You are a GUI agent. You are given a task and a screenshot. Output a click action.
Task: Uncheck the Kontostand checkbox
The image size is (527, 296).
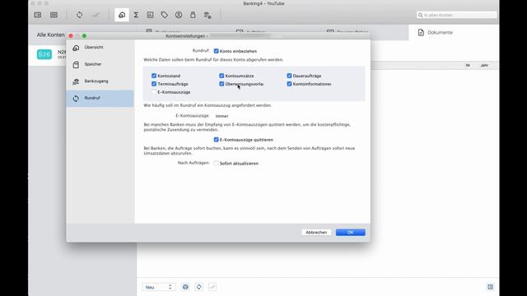pos(154,76)
